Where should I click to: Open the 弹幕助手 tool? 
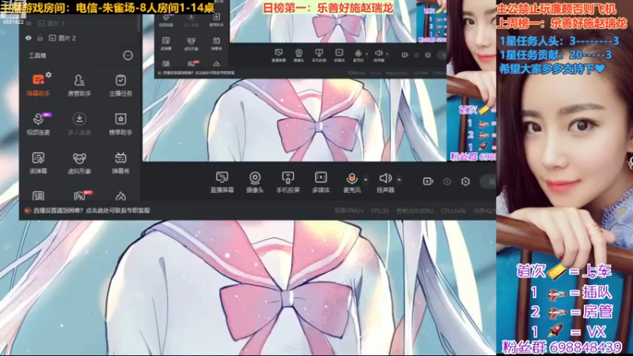coord(38,85)
